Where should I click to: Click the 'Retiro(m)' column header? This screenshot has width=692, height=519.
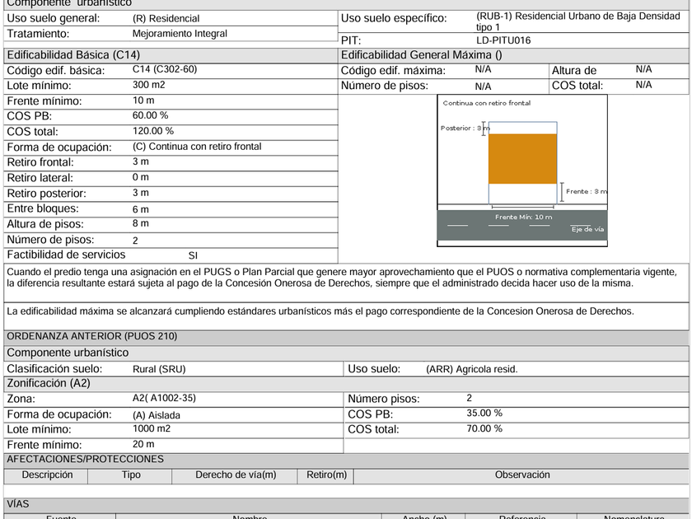[x=326, y=475]
